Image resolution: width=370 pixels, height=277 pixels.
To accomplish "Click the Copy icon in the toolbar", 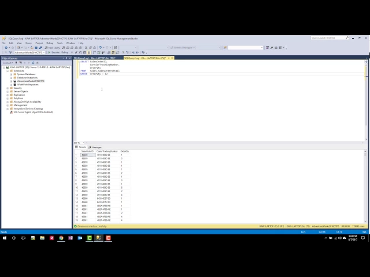I will tap(90, 47).
